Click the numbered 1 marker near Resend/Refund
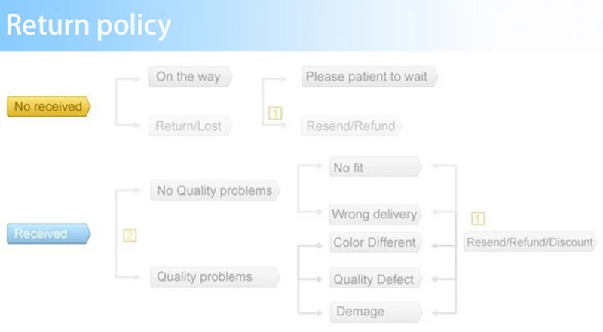The width and height of the screenshot is (603, 332). [275, 114]
